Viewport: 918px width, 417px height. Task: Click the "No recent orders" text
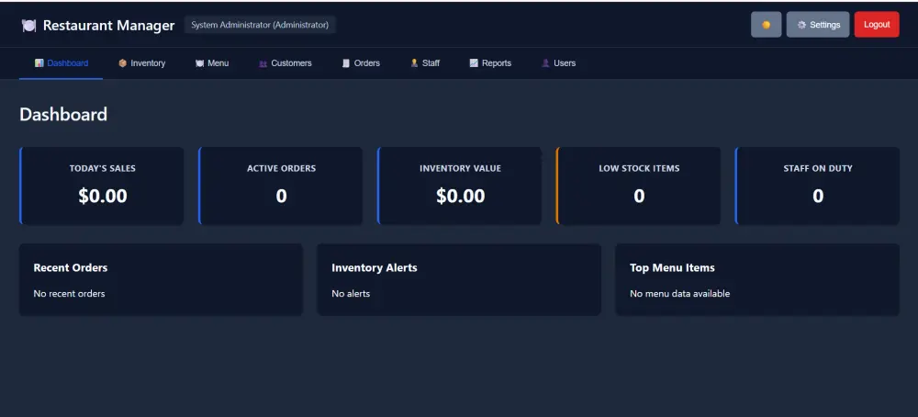tap(69, 293)
